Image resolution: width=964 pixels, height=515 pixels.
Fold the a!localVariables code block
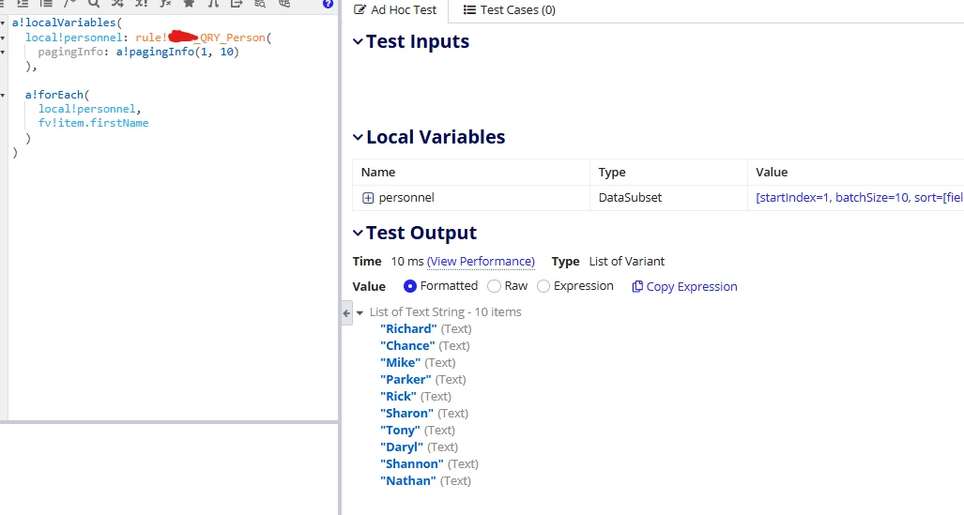(3, 23)
